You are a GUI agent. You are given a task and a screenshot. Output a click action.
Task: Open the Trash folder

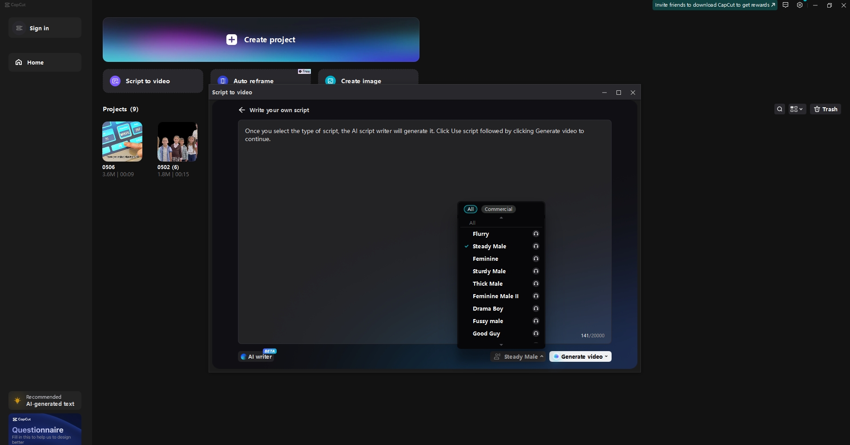pyautogui.click(x=826, y=109)
